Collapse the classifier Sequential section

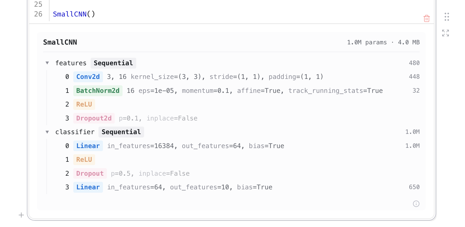tap(47, 132)
